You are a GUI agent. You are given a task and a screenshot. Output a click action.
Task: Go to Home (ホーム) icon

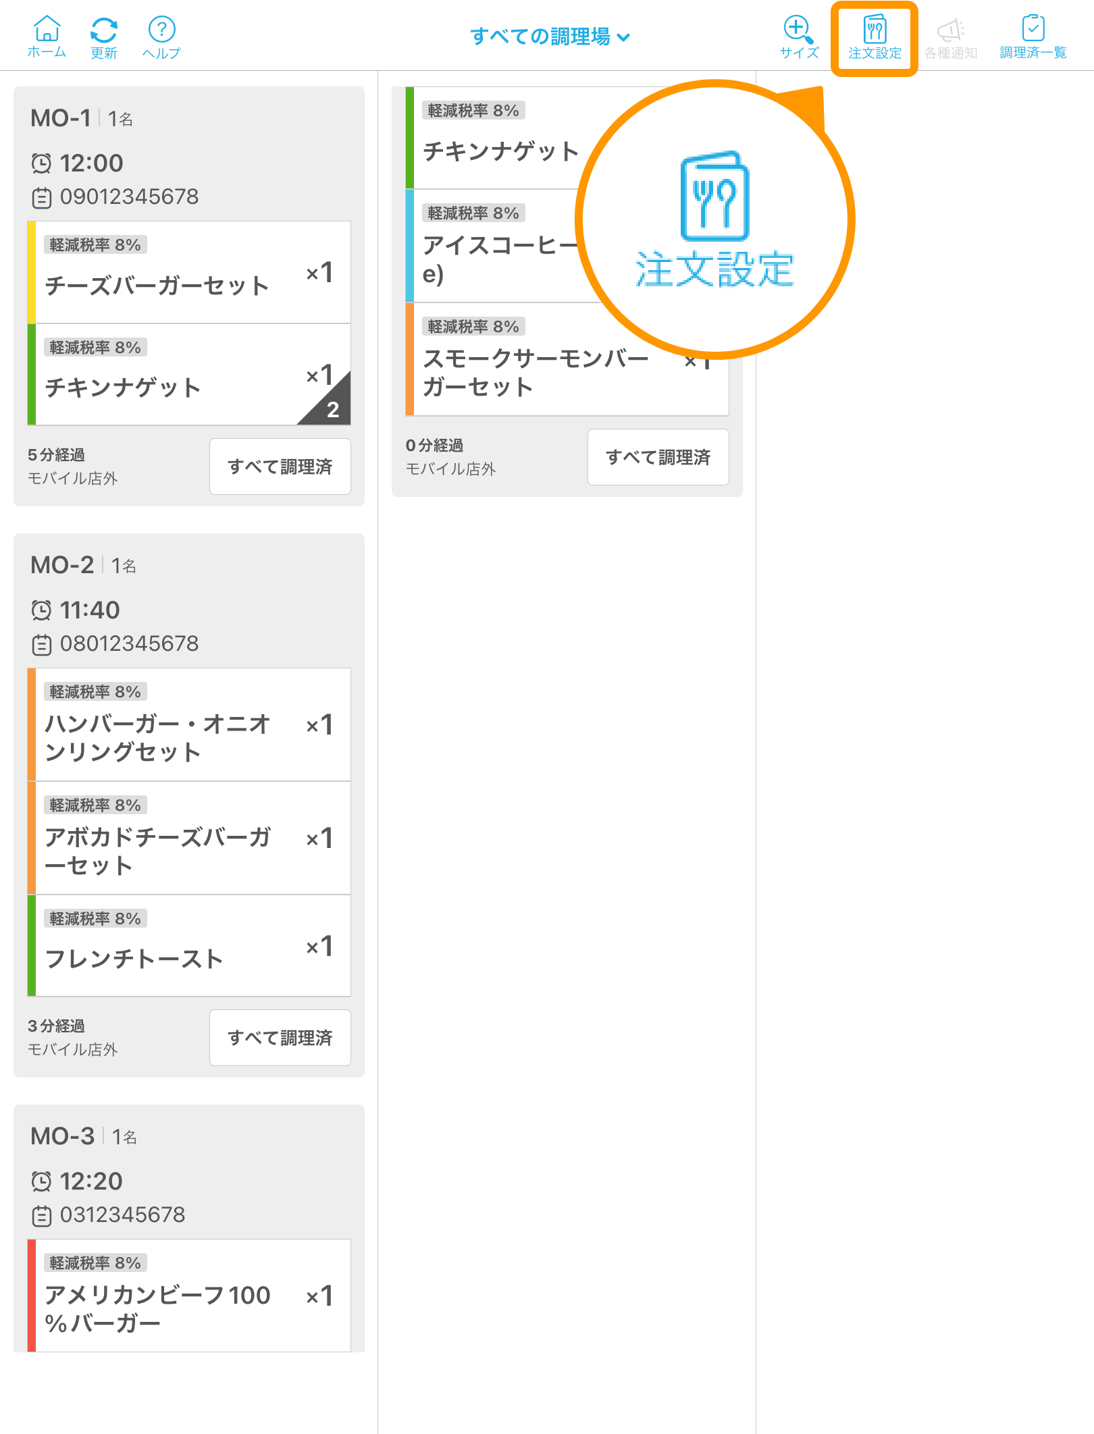47,37
